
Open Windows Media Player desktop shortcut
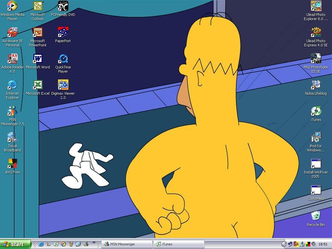tap(12, 6)
